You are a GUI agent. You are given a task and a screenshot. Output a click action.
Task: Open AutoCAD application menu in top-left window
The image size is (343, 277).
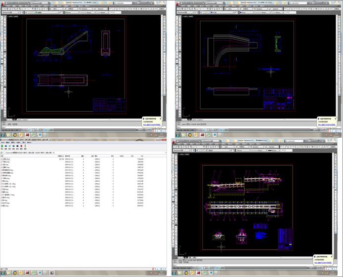[x=2, y=4]
